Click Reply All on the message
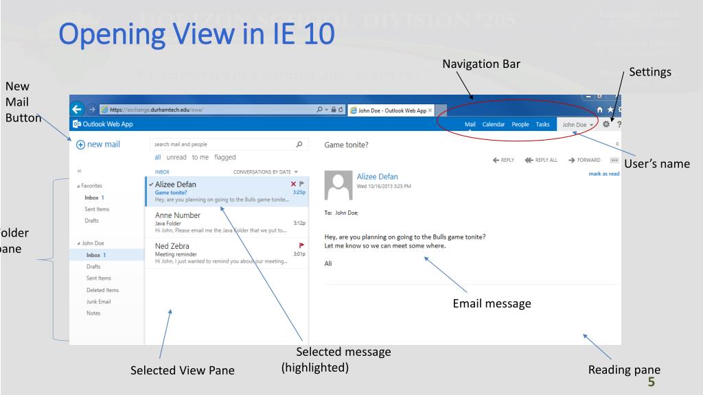 [x=541, y=160]
